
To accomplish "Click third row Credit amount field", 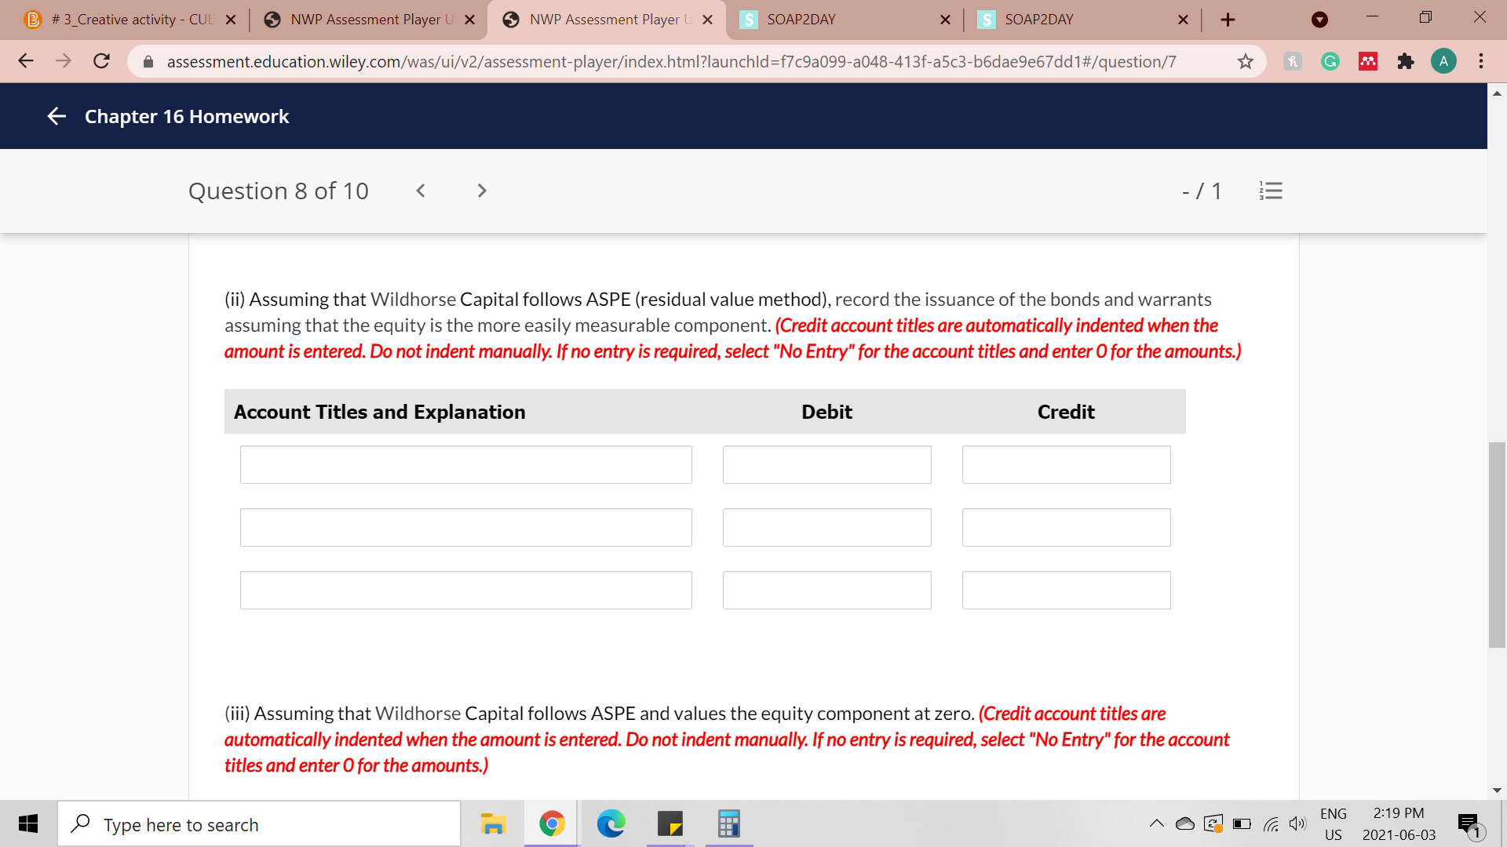I will (x=1066, y=591).
